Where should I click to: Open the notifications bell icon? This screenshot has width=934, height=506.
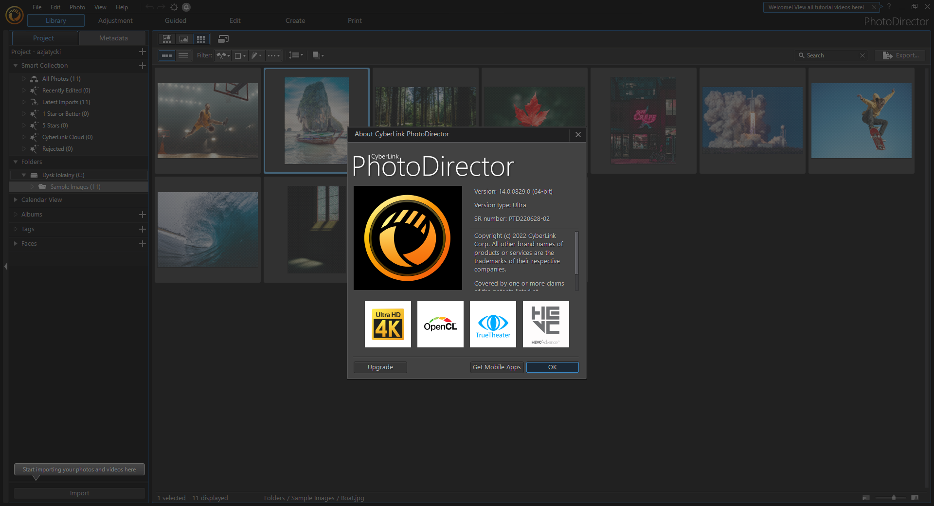click(x=186, y=7)
